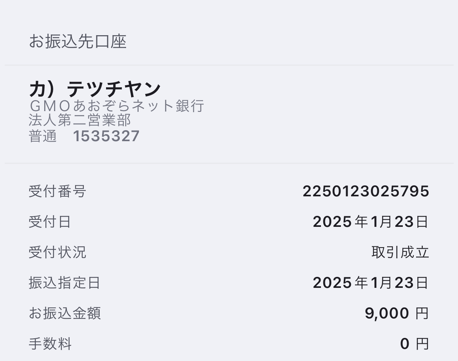The height and width of the screenshot is (361, 458).
Task: Click the お振込金額 label
Action: pos(65,313)
